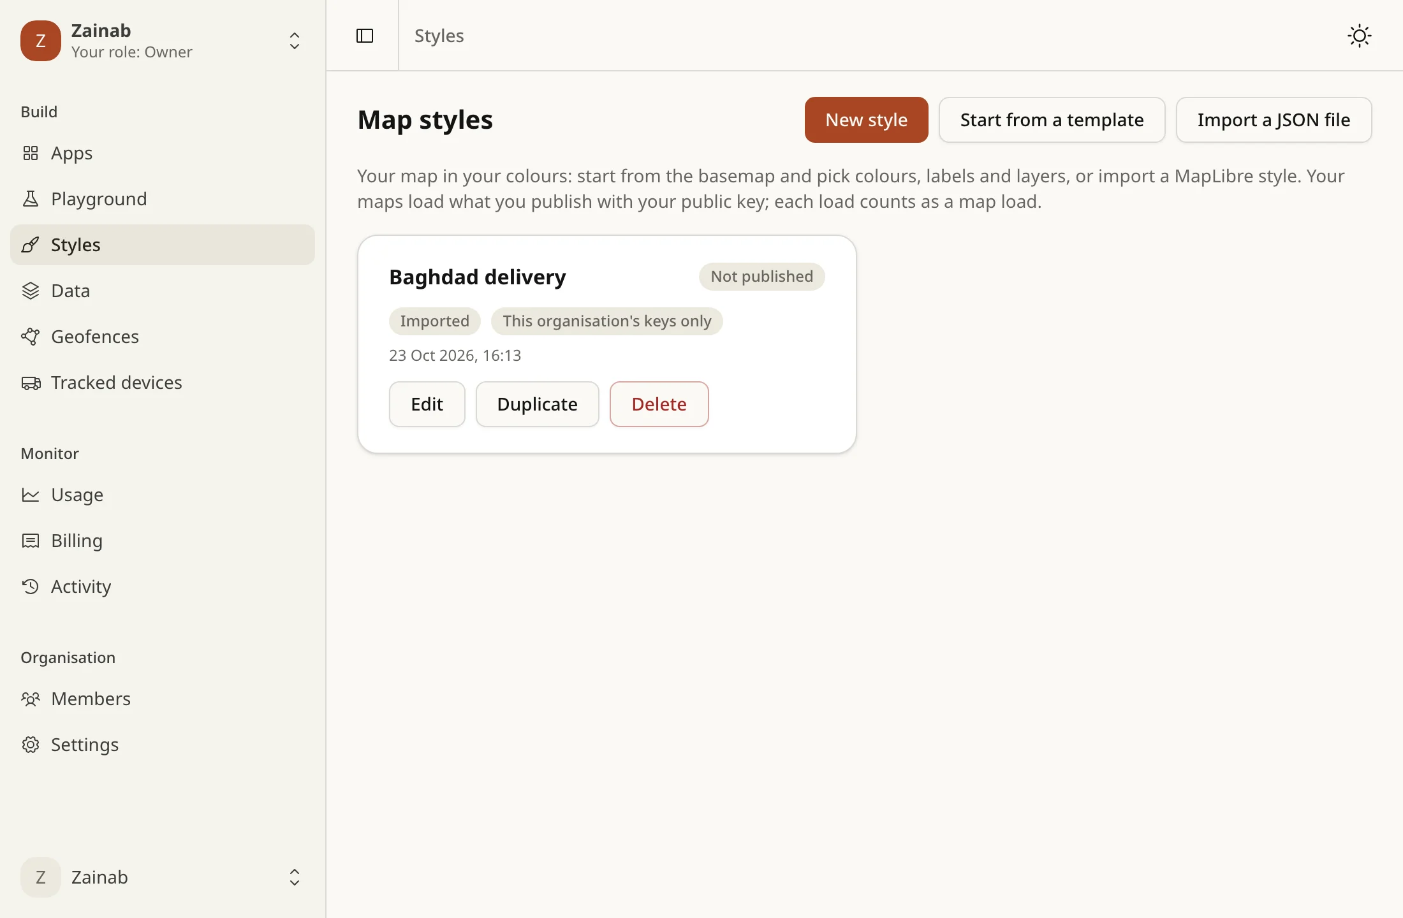Click the Playground flask icon

[x=31, y=199]
